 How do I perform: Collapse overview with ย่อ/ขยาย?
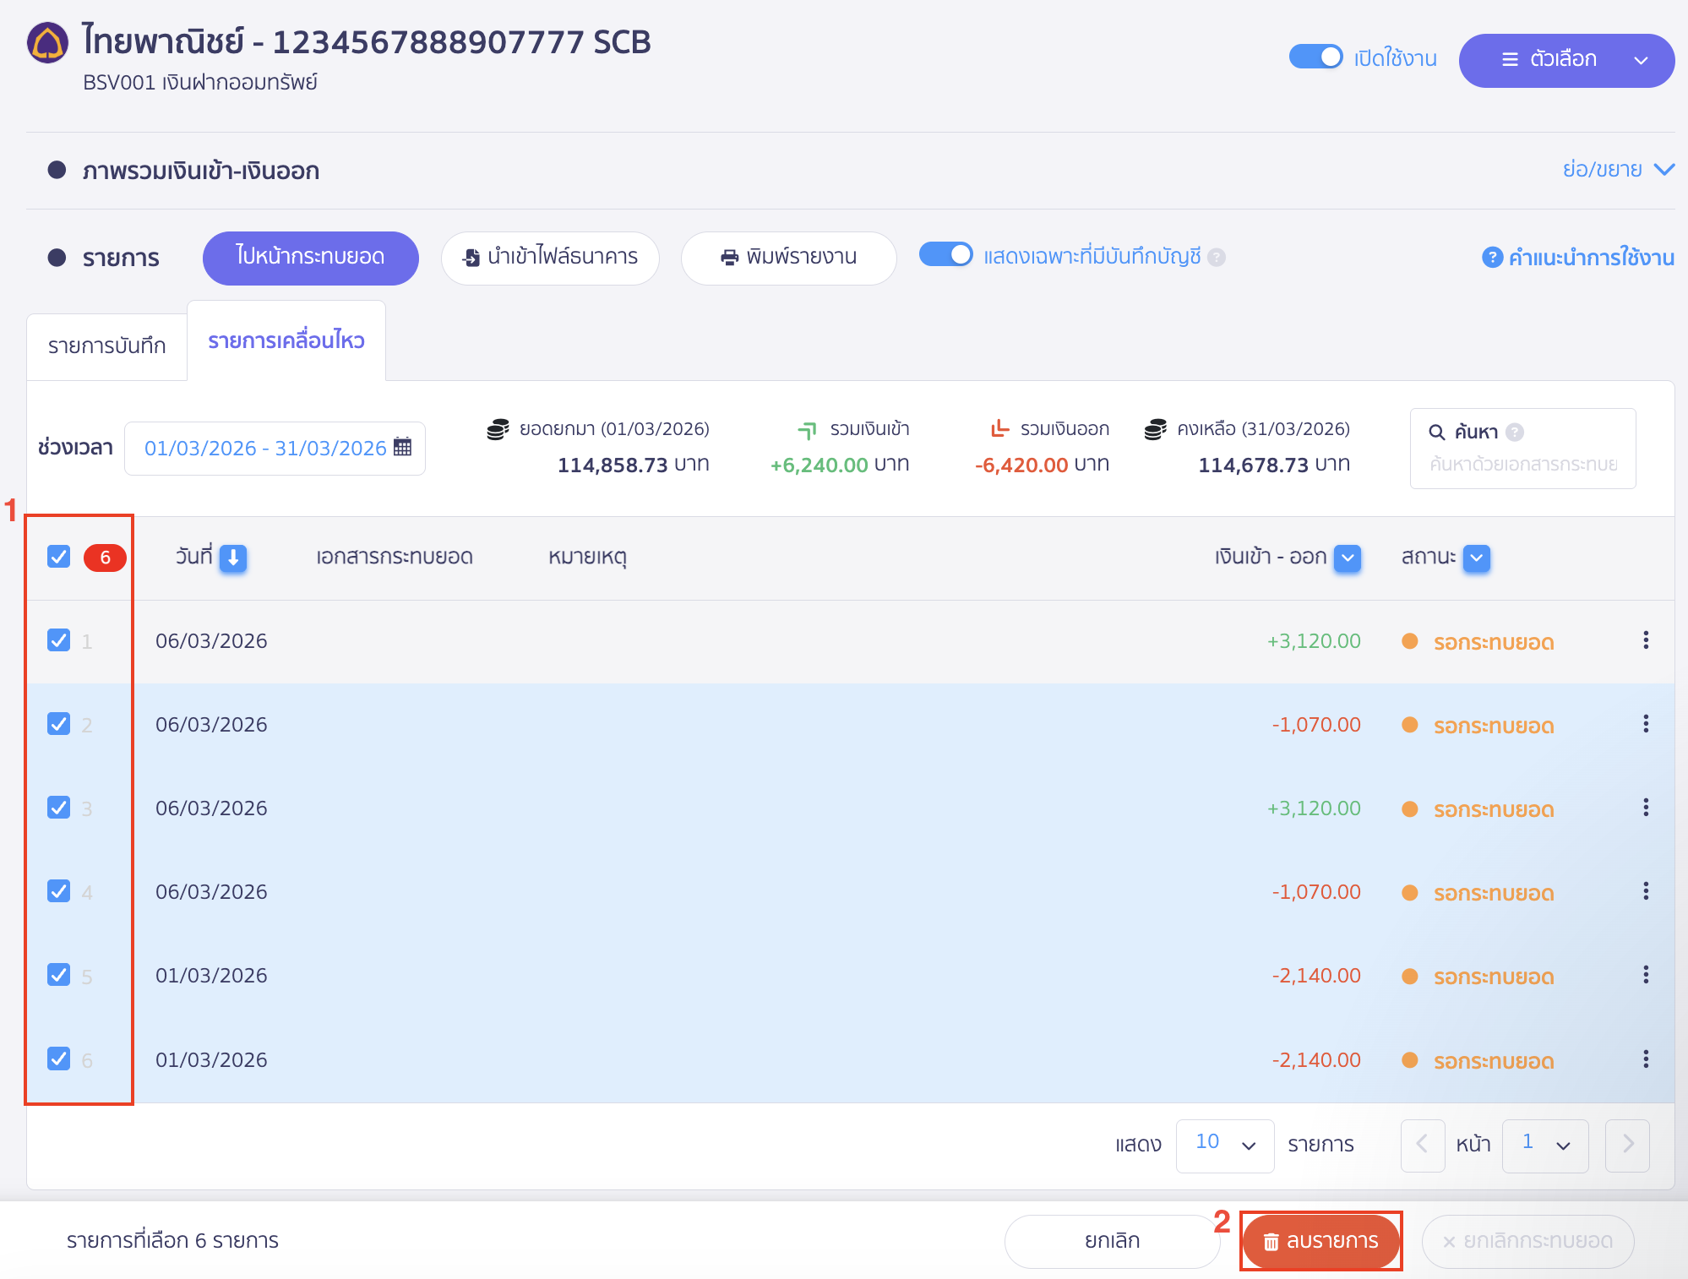(x=1616, y=170)
